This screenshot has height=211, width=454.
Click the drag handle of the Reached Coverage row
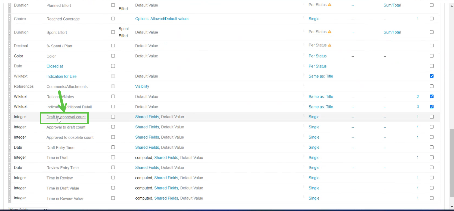click(10, 19)
